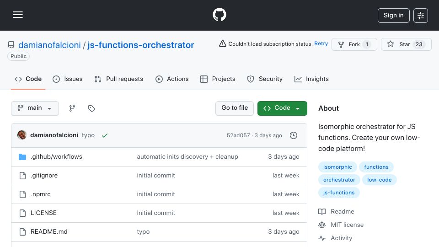Click the book icon beside Readme

click(322, 211)
